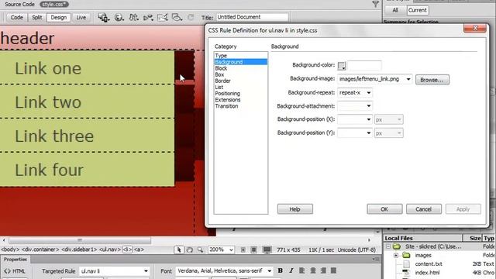Select the List category

(x=219, y=88)
